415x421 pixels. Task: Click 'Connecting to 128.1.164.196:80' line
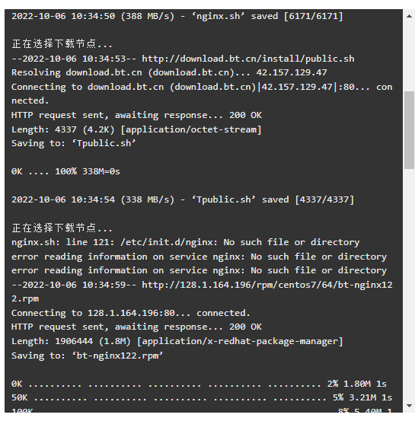(131, 313)
